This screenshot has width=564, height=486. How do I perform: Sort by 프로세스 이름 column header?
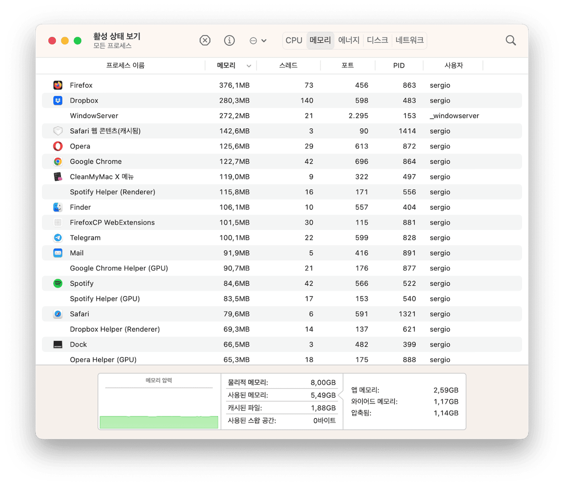point(125,65)
